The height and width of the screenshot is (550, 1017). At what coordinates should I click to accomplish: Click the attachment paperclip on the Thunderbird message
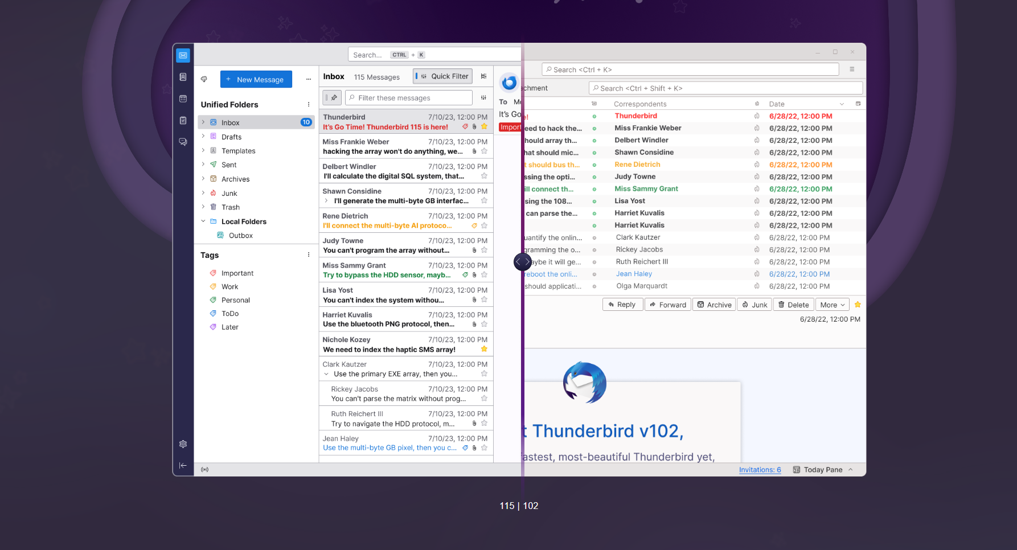coord(474,126)
